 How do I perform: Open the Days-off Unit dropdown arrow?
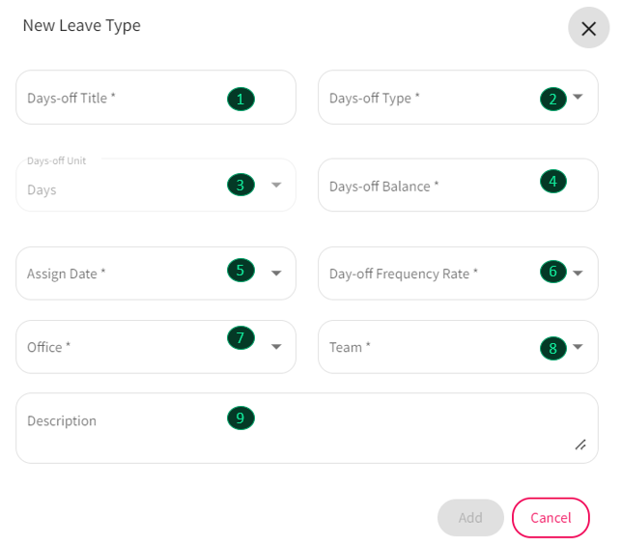(276, 185)
